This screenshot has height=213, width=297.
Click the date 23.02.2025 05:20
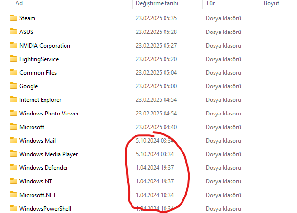pos(156,59)
